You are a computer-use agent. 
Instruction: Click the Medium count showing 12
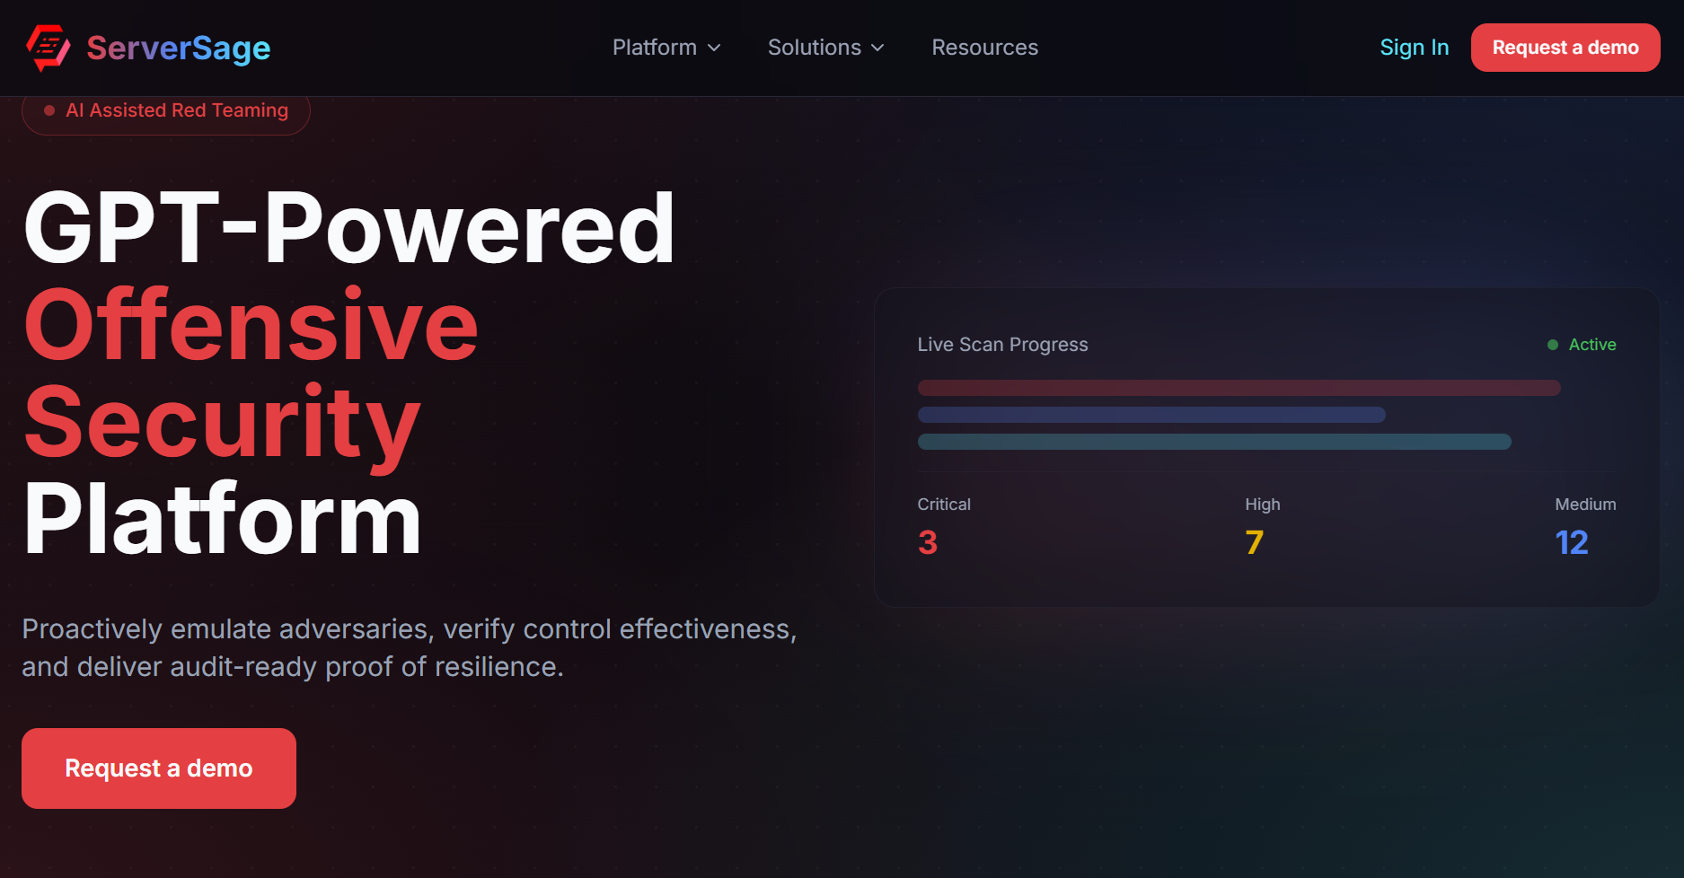pos(1572,541)
